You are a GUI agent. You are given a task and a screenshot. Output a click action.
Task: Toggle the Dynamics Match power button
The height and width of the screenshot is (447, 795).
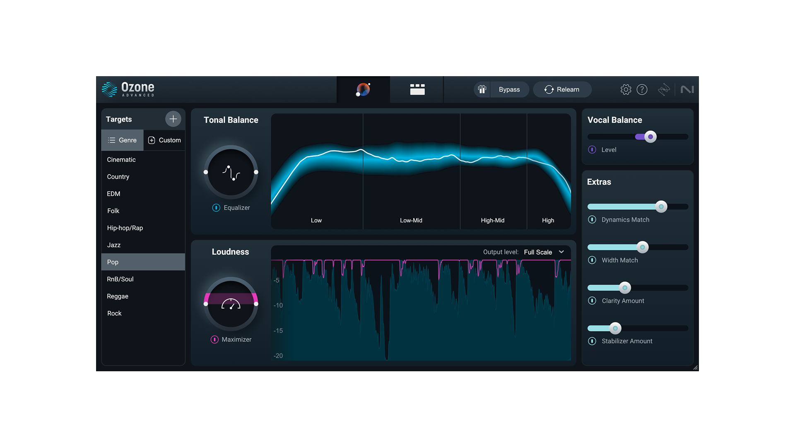592,219
